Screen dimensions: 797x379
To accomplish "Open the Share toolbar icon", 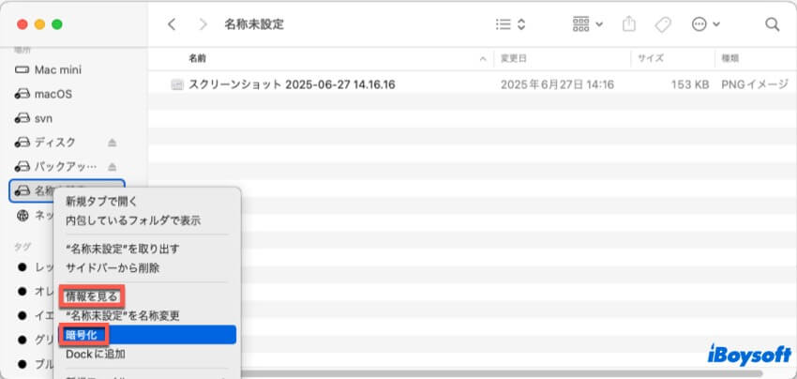I will click(628, 24).
